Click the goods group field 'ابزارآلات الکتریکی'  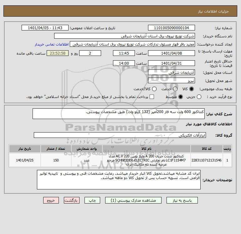[120, 135]
